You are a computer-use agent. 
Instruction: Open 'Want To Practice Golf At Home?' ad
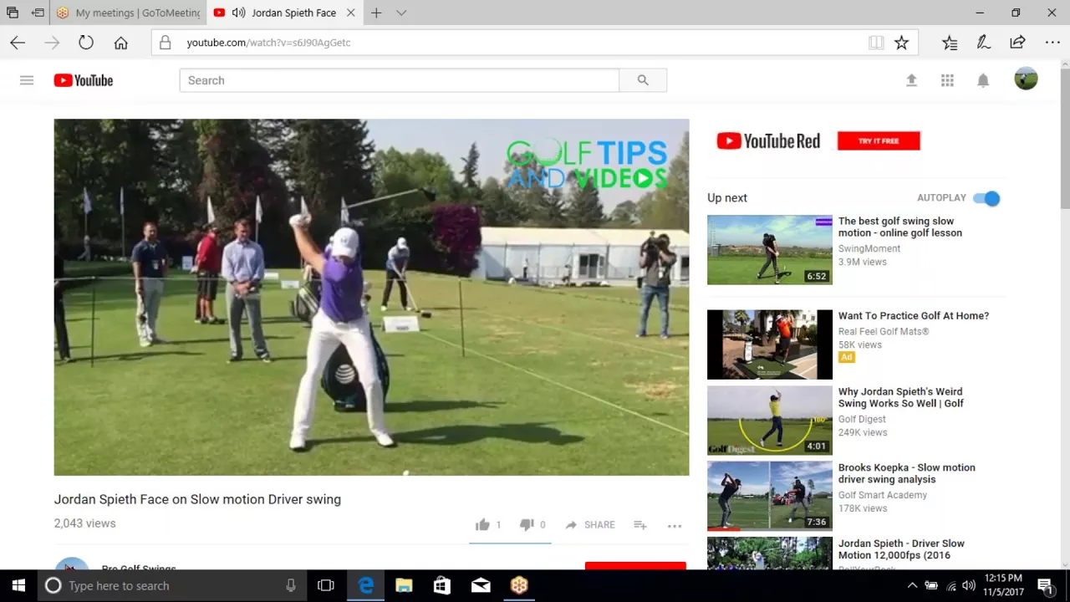pyautogui.click(x=914, y=315)
